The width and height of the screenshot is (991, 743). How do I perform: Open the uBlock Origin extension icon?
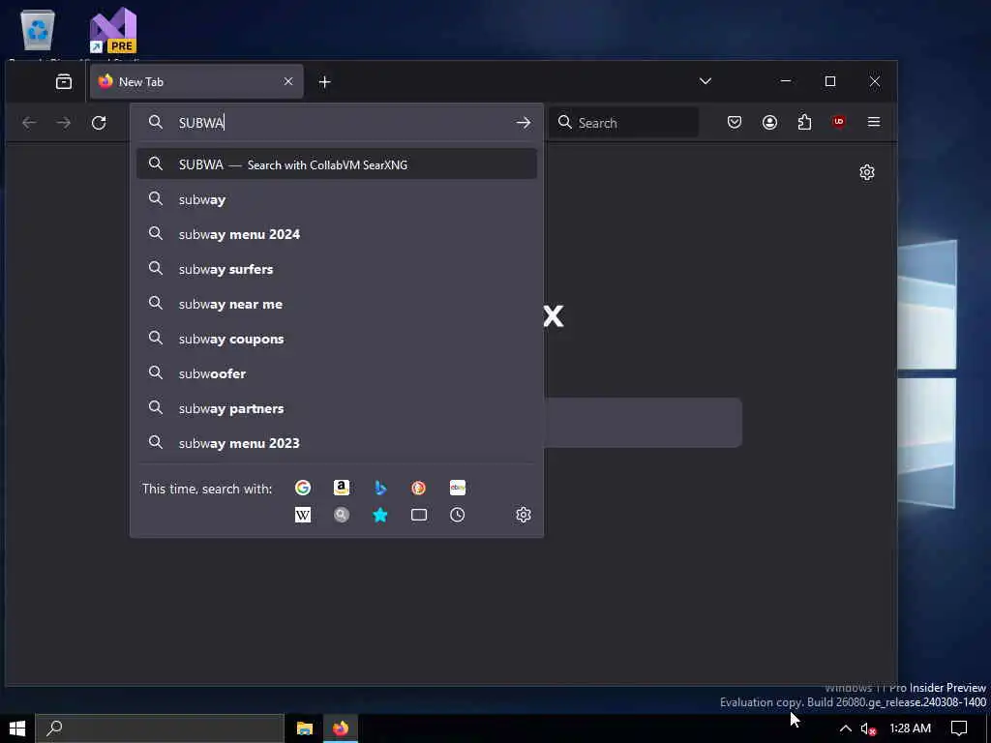pyautogui.click(x=839, y=121)
